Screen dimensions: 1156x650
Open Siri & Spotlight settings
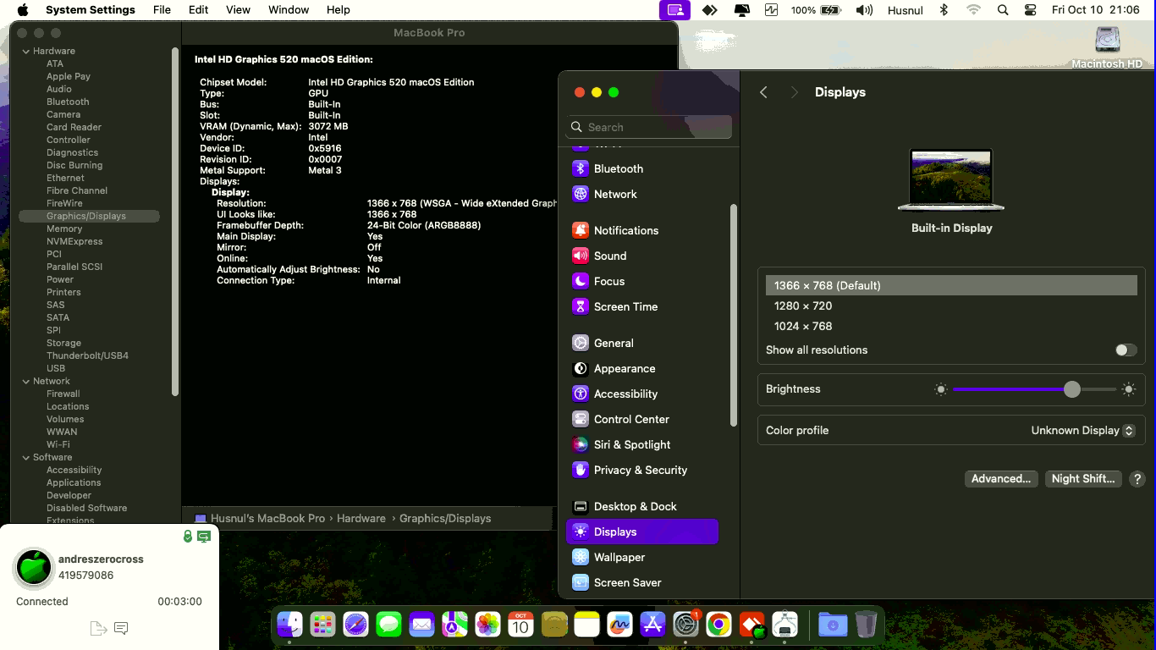[642, 445]
